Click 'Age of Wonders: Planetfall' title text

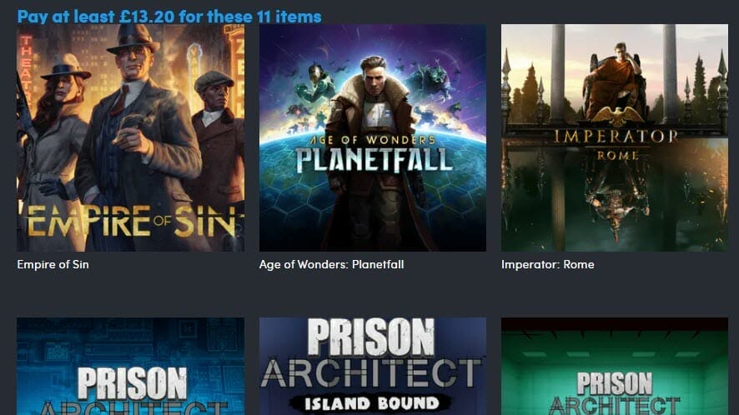click(331, 265)
